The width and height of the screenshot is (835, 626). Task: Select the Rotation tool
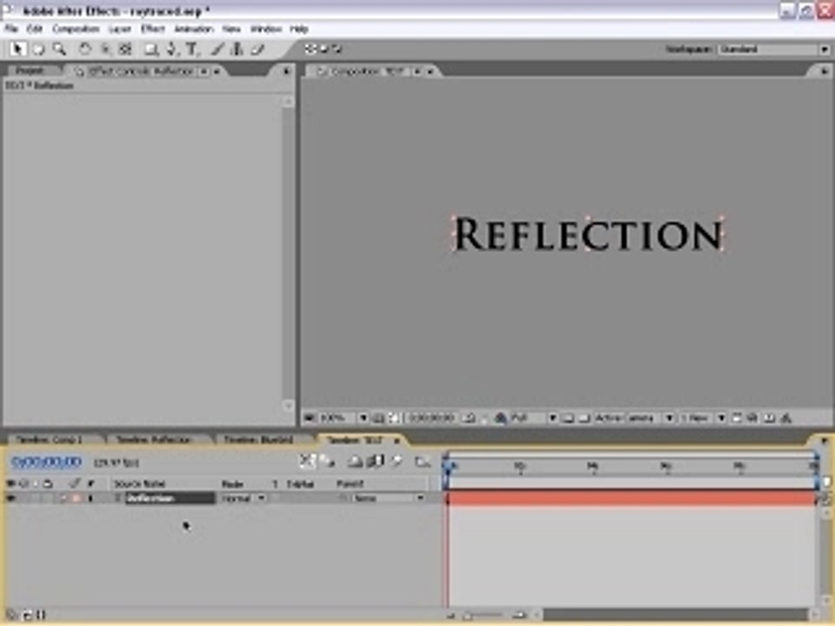[84, 50]
